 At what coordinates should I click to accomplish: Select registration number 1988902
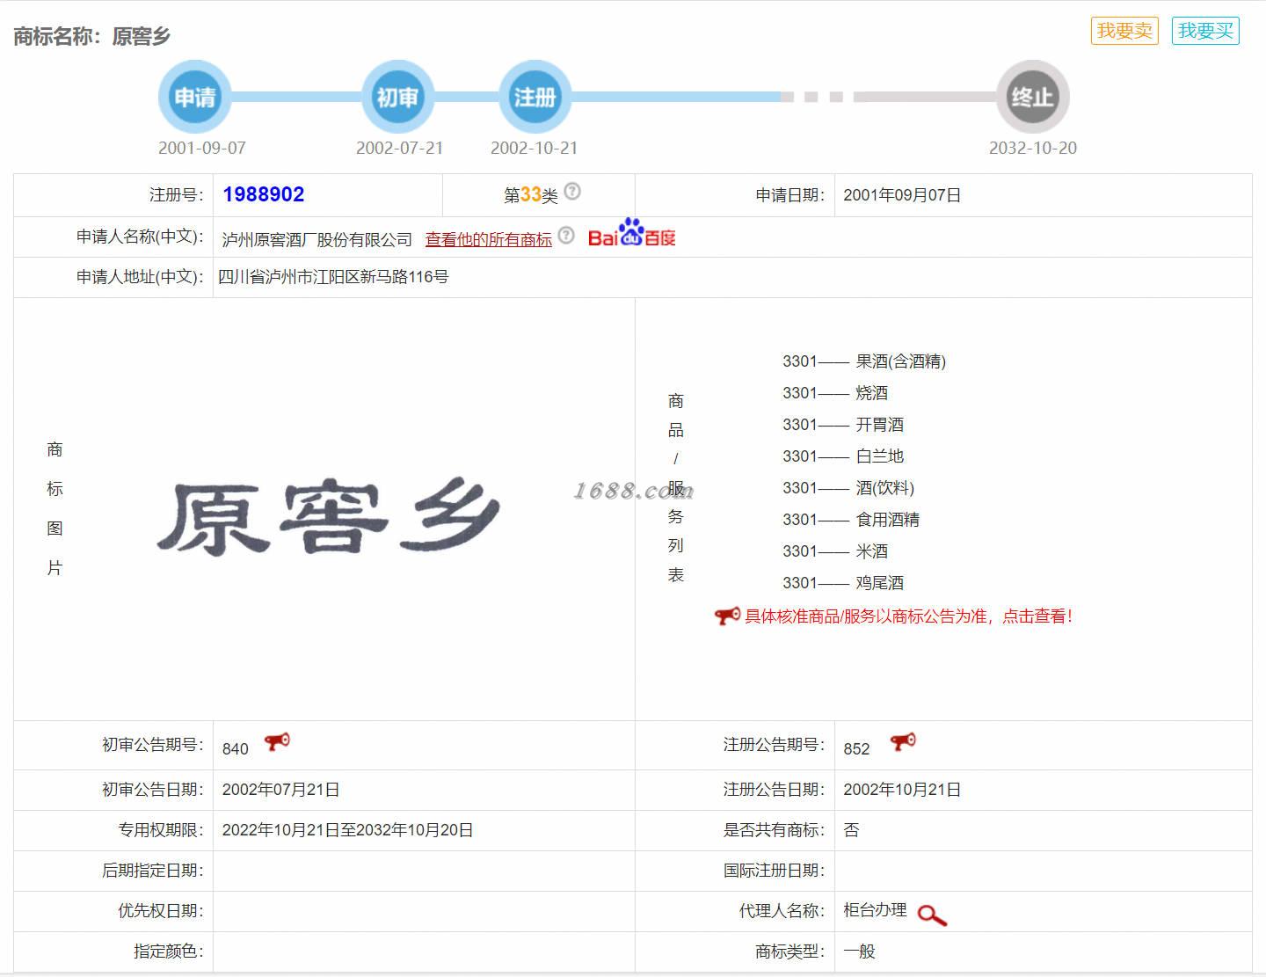[x=264, y=194]
